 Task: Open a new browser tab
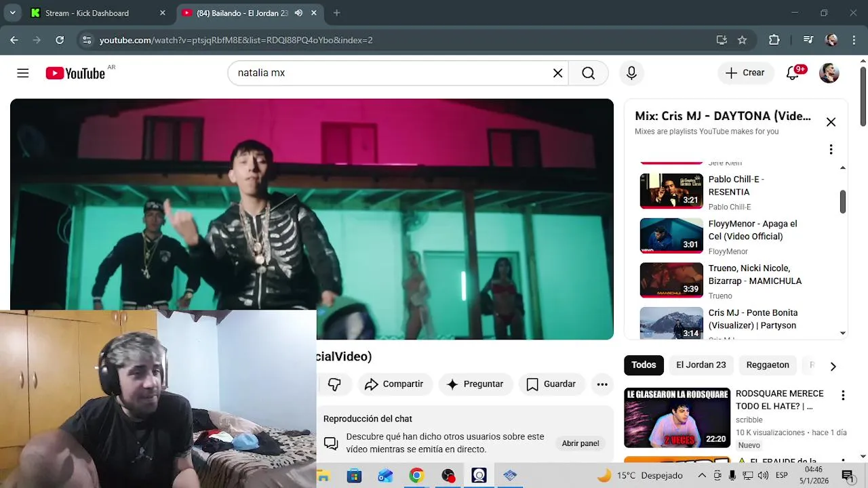point(337,13)
